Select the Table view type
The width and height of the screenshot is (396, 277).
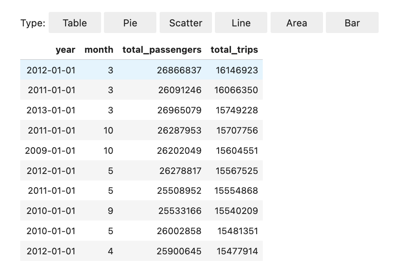point(75,23)
